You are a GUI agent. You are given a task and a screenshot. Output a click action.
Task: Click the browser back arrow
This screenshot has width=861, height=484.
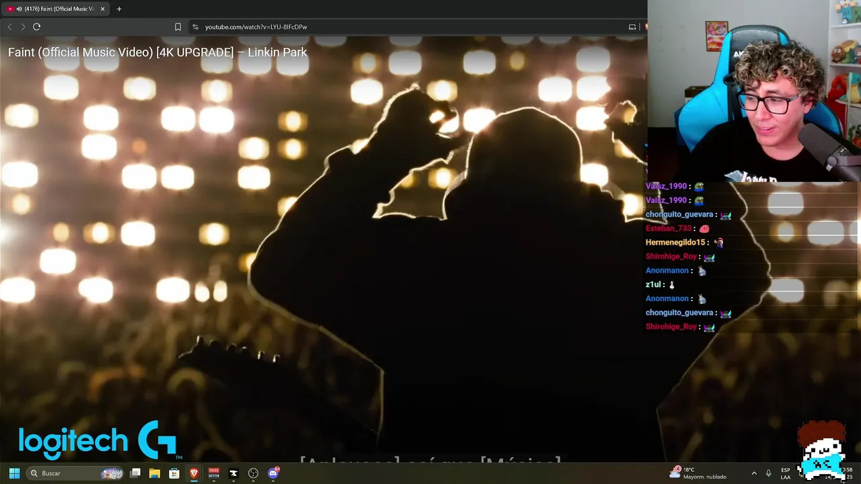pyautogui.click(x=9, y=27)
